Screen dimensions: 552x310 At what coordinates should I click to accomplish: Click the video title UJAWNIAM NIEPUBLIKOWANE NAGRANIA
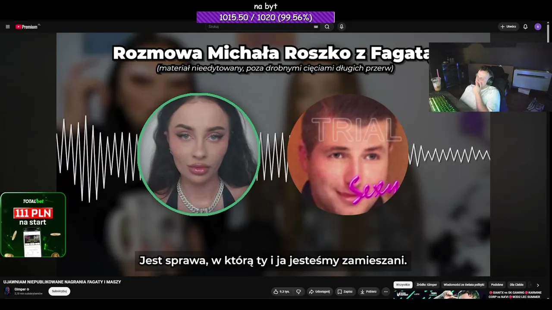click(62, 282)
